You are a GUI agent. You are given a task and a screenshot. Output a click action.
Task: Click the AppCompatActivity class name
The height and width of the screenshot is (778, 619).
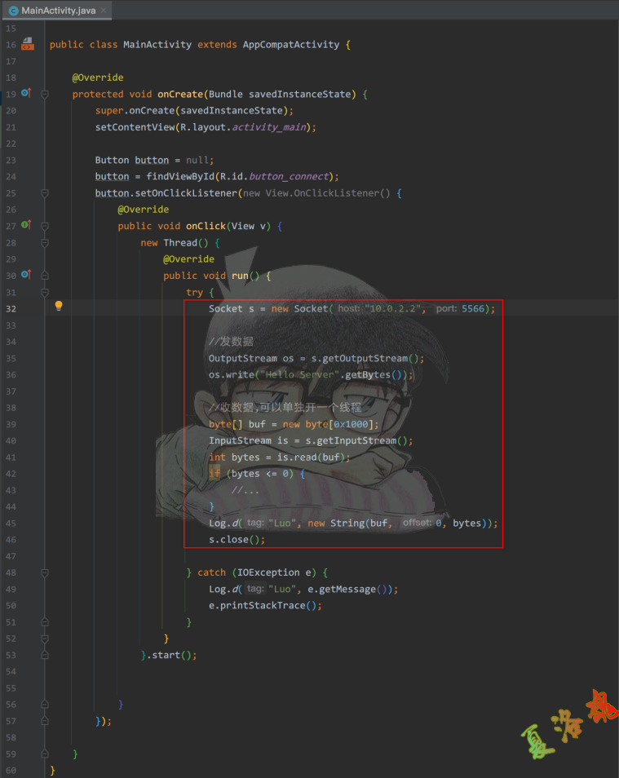[x=290, y=45]
